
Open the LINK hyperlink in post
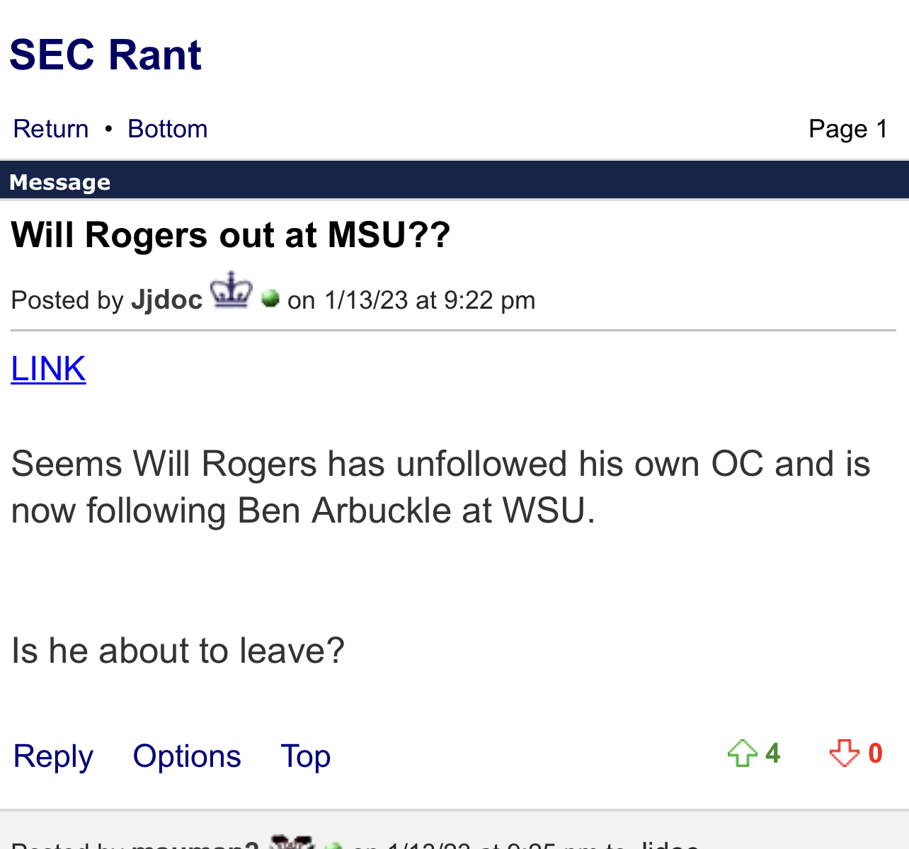[48, 369]
